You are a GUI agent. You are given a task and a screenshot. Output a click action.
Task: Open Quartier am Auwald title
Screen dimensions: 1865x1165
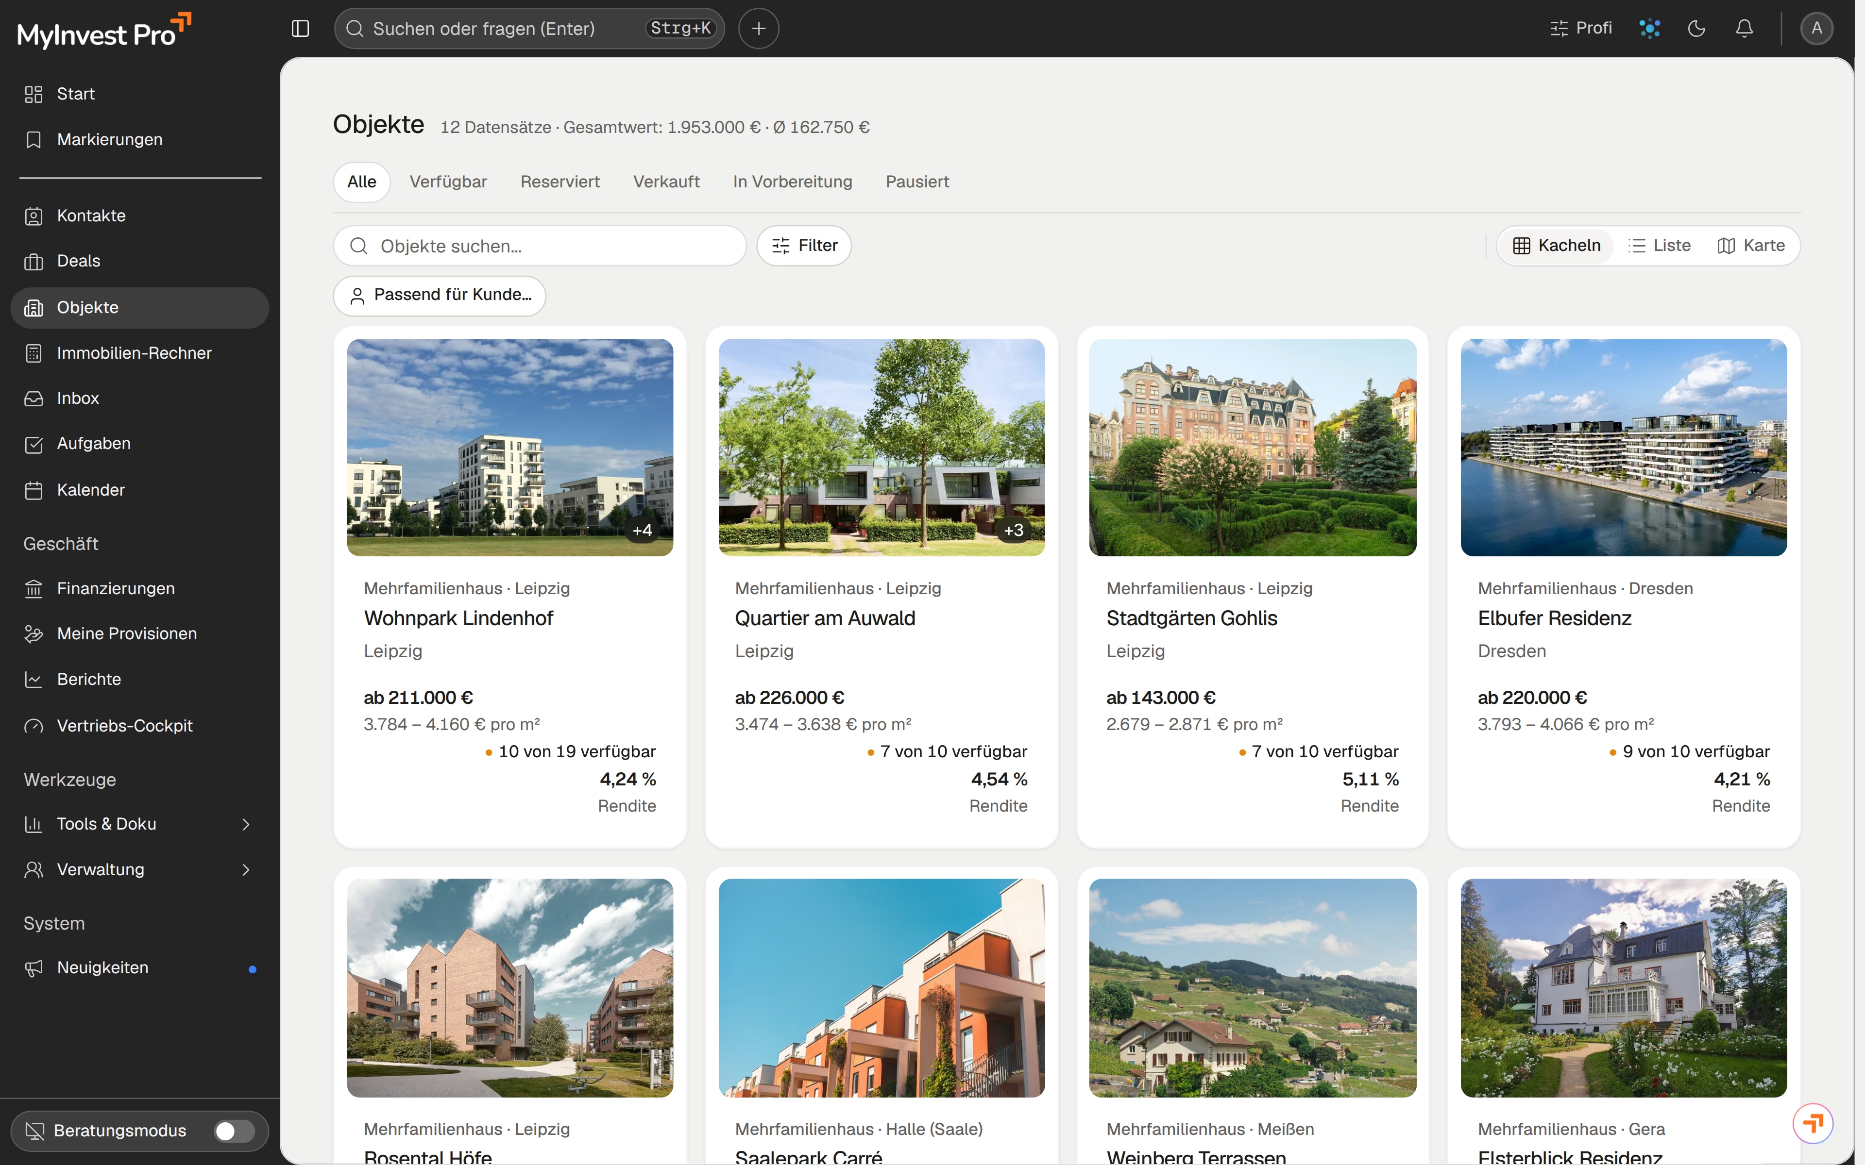point(825,618)
